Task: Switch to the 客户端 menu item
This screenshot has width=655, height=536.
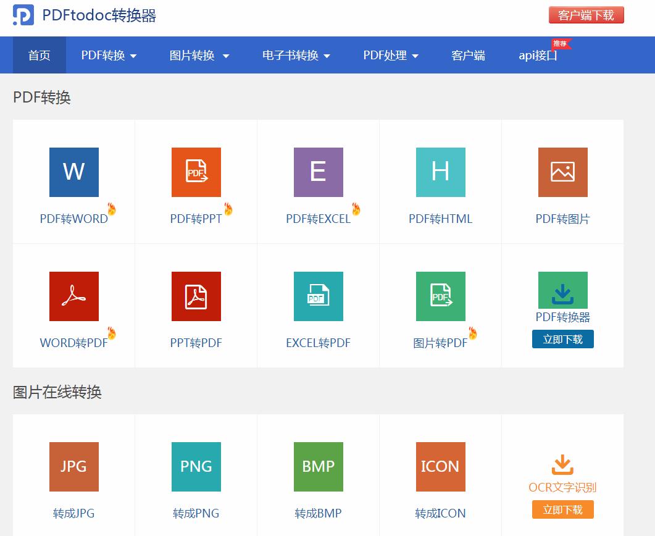Action: coord(468,55)
